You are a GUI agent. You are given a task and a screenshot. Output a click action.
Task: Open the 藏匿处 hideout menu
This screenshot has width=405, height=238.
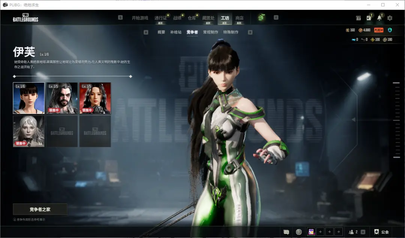[208, 18]
